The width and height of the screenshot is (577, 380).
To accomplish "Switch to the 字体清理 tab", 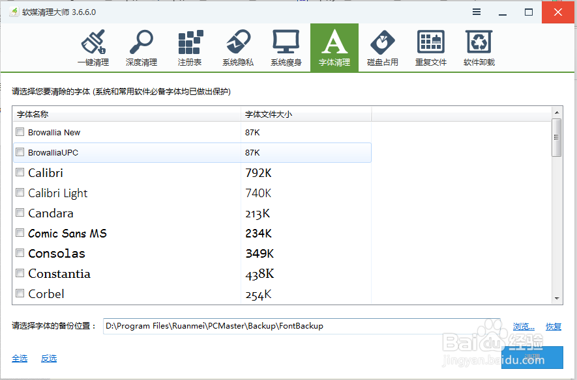I will pos(334,46).
